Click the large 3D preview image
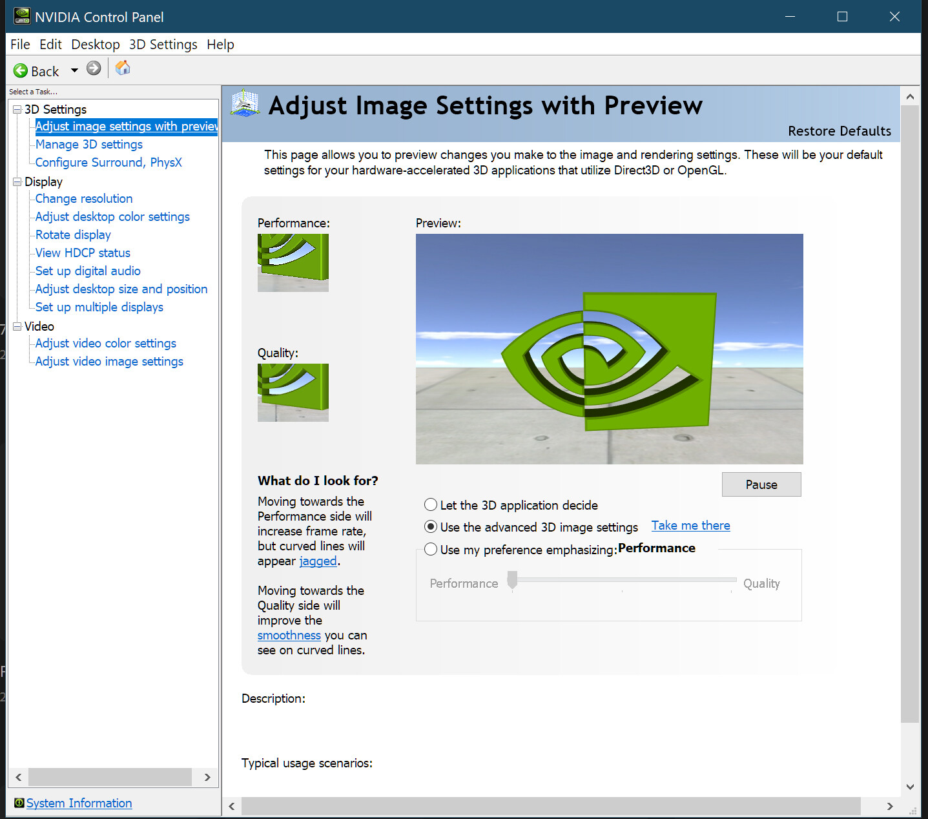This screenshot has width=928, height=819. click(610, 349)
